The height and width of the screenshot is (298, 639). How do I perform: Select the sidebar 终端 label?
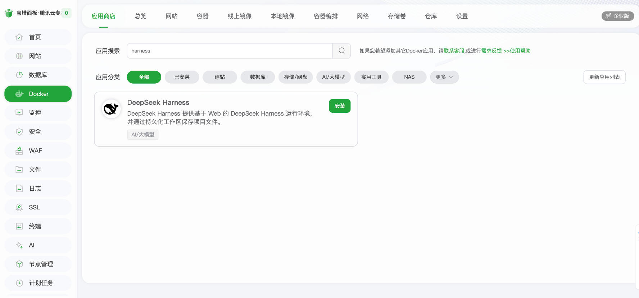pos(35,226)
